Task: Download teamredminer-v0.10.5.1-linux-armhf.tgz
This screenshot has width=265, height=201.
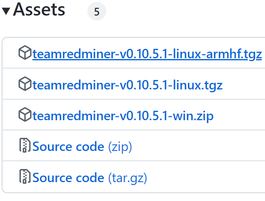Action: [x=147, y=54]
